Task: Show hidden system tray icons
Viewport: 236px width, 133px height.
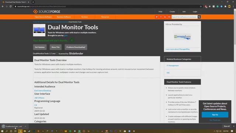Action: (215, 131)
